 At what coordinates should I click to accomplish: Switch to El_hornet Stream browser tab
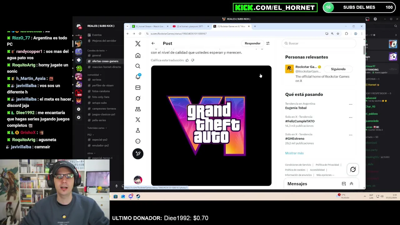coord(150,27)
